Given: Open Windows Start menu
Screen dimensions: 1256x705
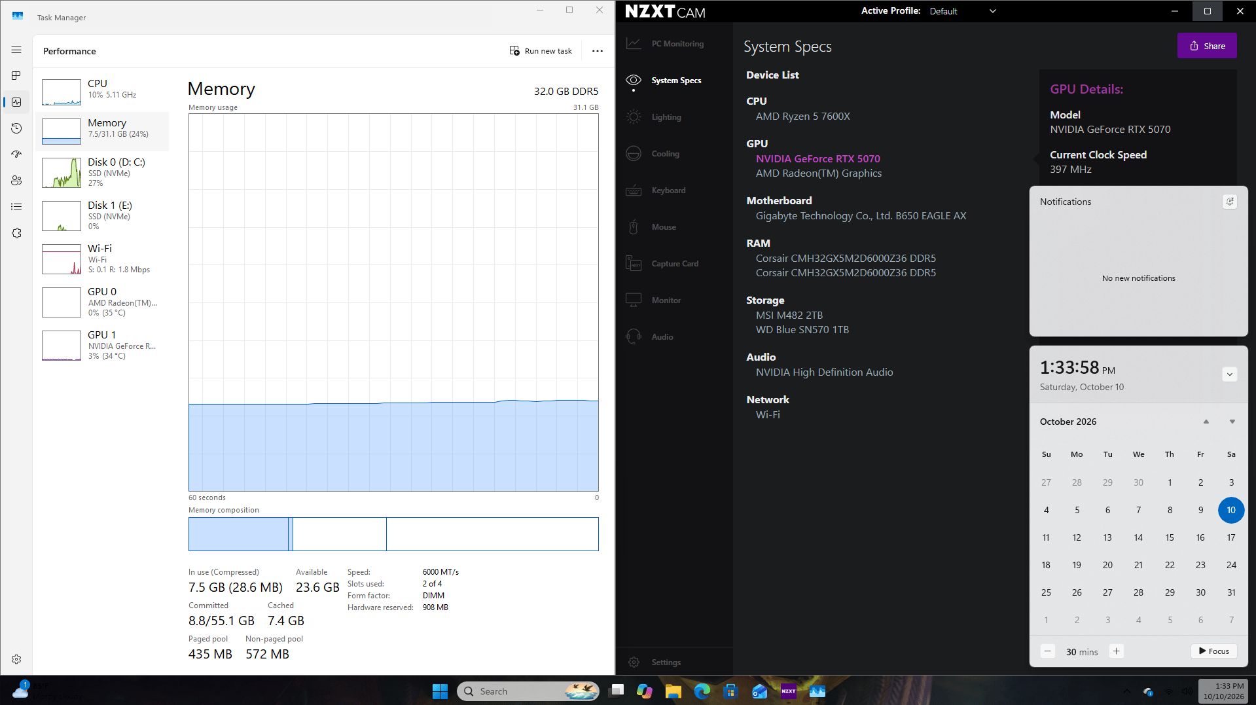Looking at the screenshot, I should coord(440,691).
